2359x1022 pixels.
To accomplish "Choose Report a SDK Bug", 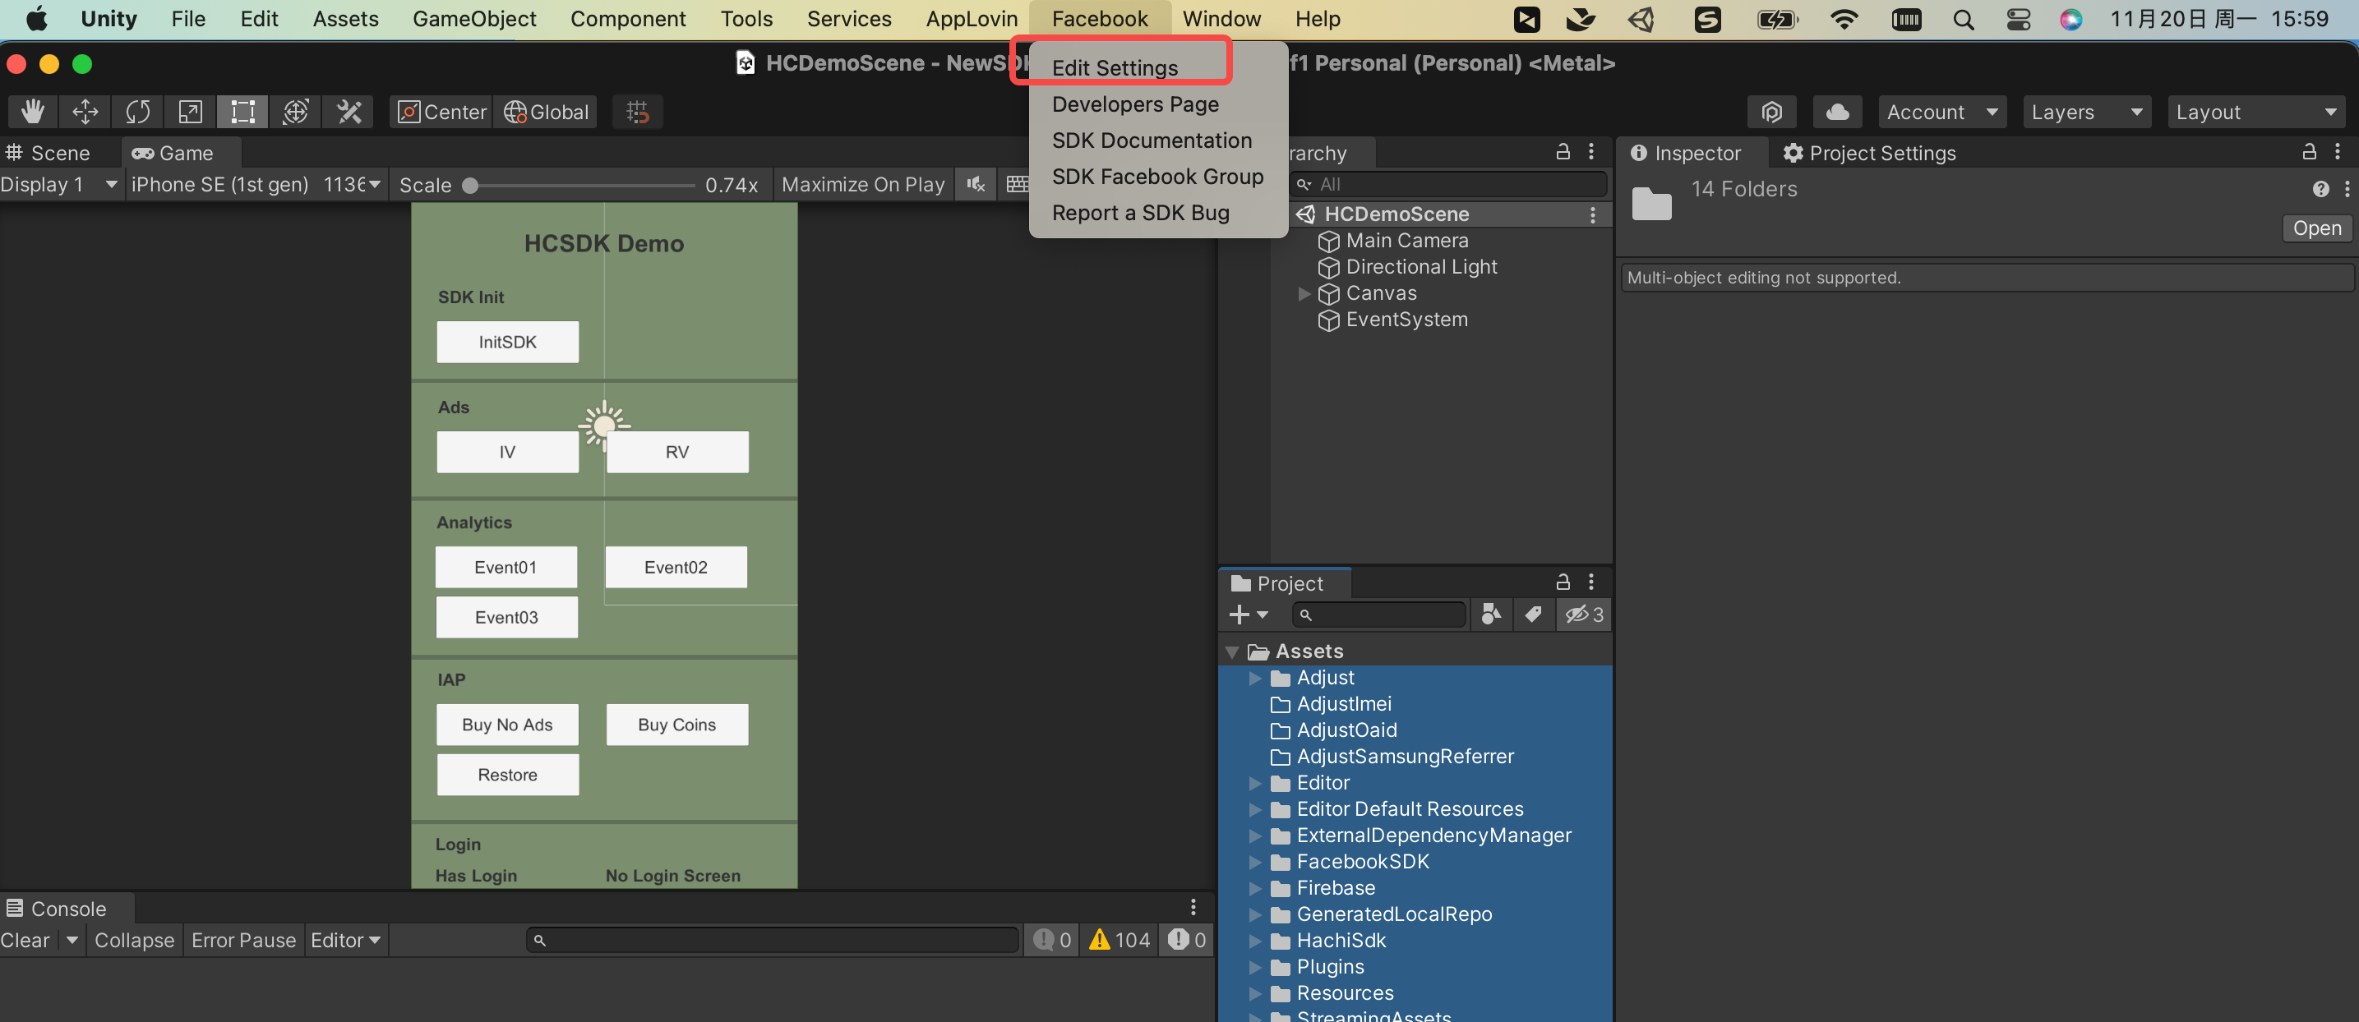I will (x=1140, y=213).
